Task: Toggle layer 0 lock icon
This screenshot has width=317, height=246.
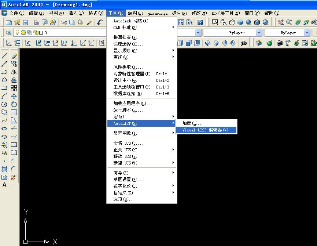Action: tap(36, 32)
